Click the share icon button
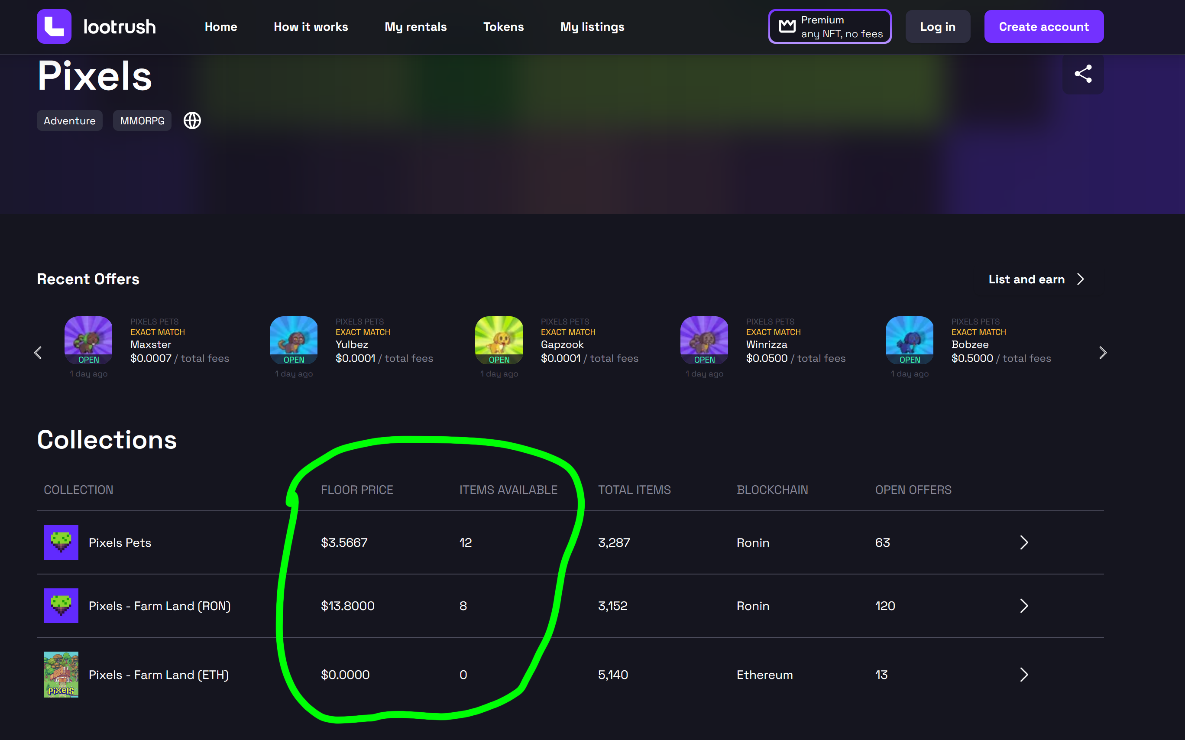The height and width of the screenshot is (740, 1185). click(1082, 74)
